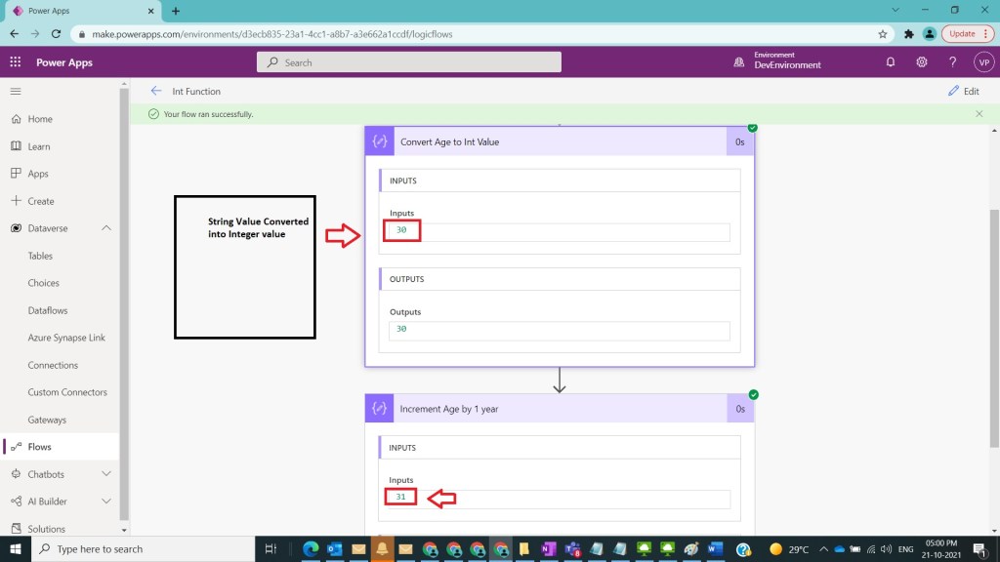Open the settings gear icon
Viewport: 1000px width, 562px height.
[x=921, y=62]
